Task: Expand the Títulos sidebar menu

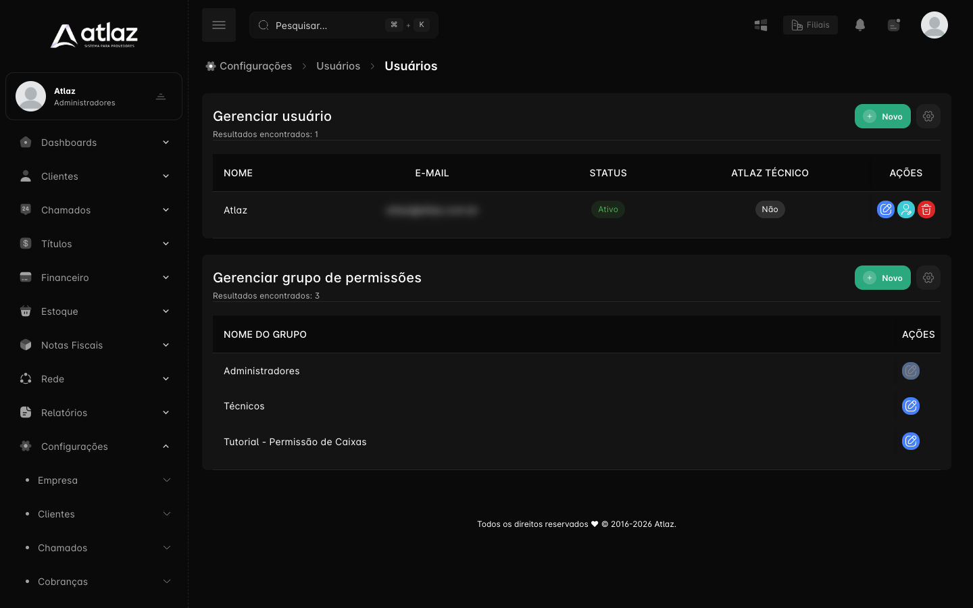Action: point(94,244)
